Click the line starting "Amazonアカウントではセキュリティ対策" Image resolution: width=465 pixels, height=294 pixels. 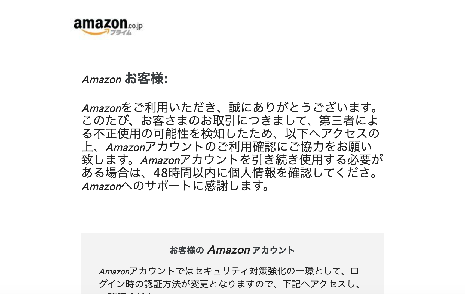[229, 271]
